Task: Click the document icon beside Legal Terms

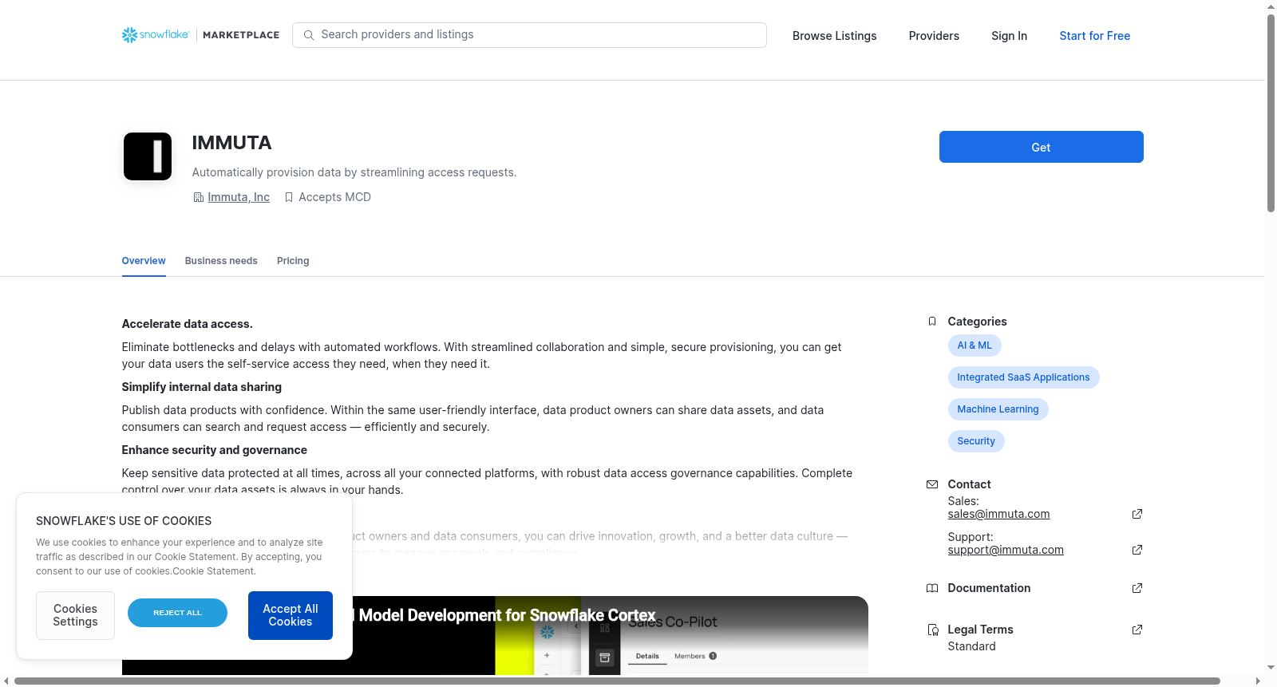Action: click(x=932, y=630)
